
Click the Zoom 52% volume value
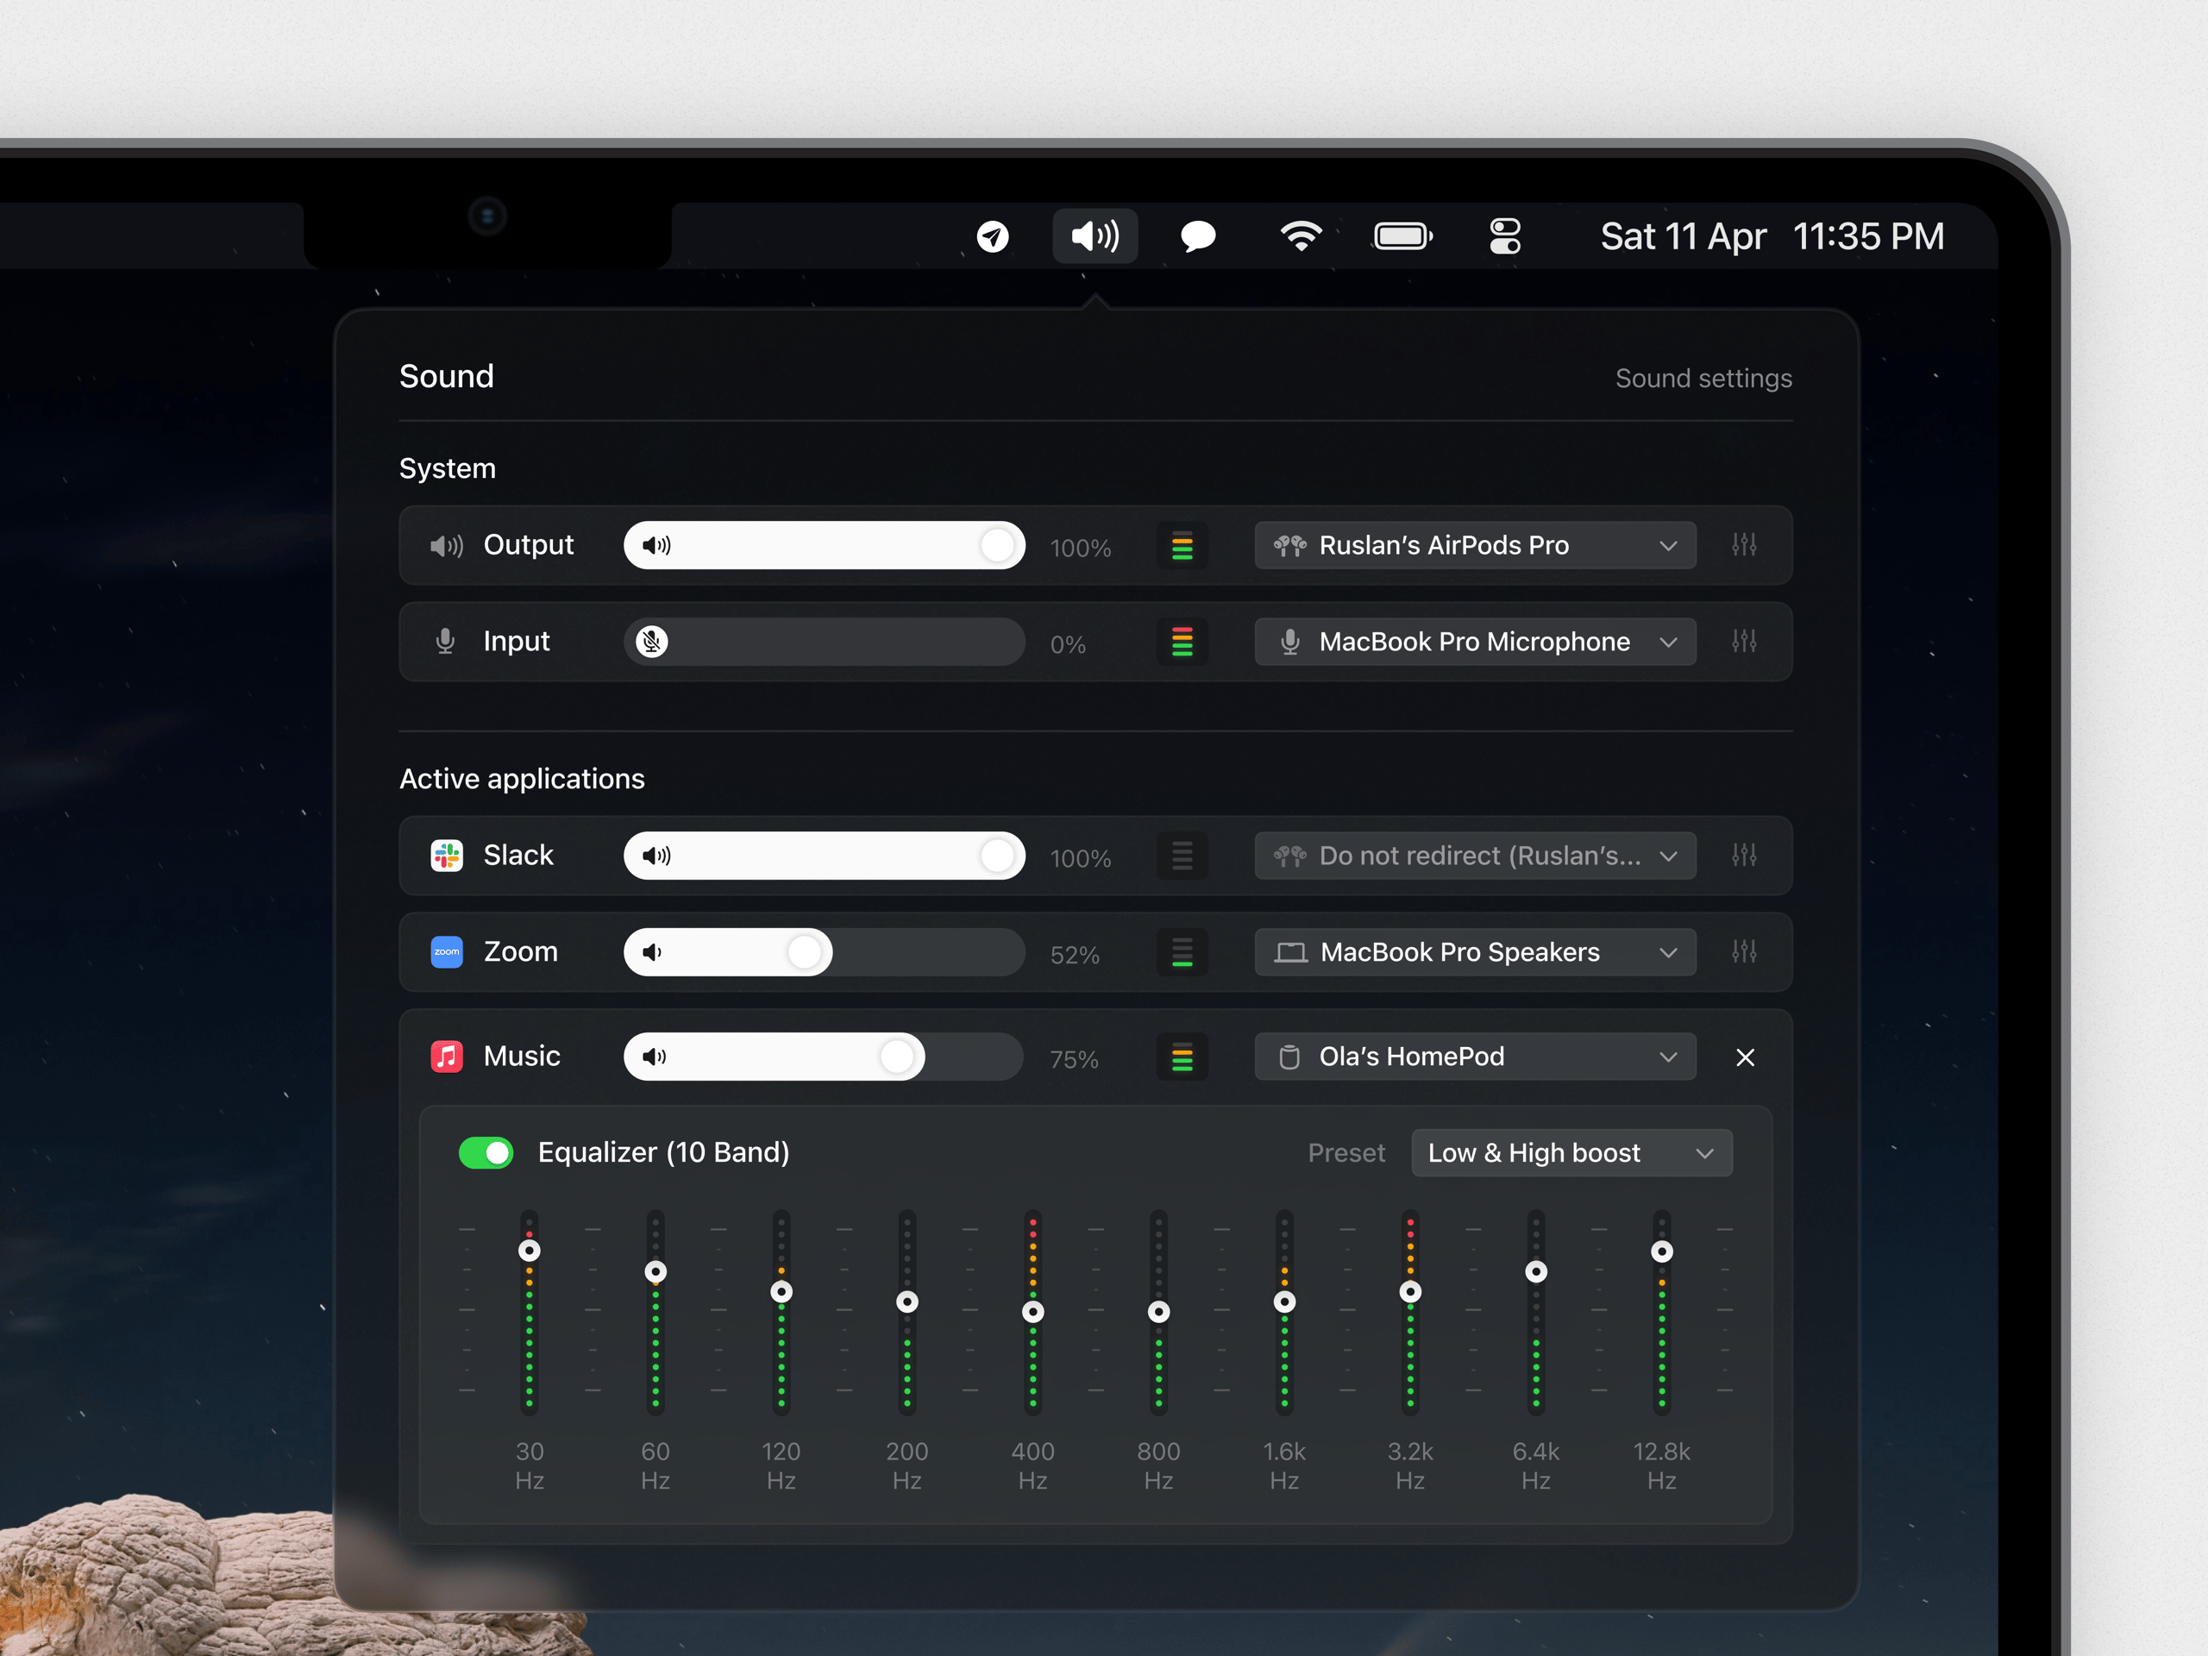pyautogui.click(x=1074, y=956)
